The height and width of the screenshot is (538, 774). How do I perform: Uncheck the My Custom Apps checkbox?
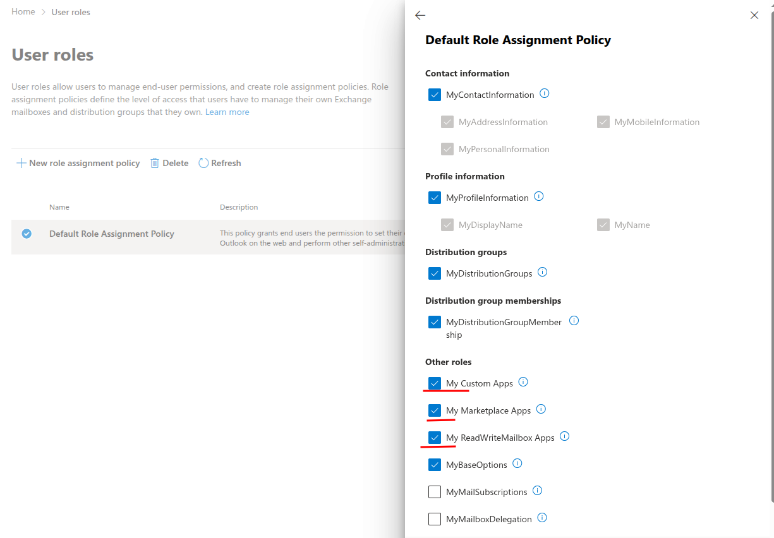click(435, 383)
